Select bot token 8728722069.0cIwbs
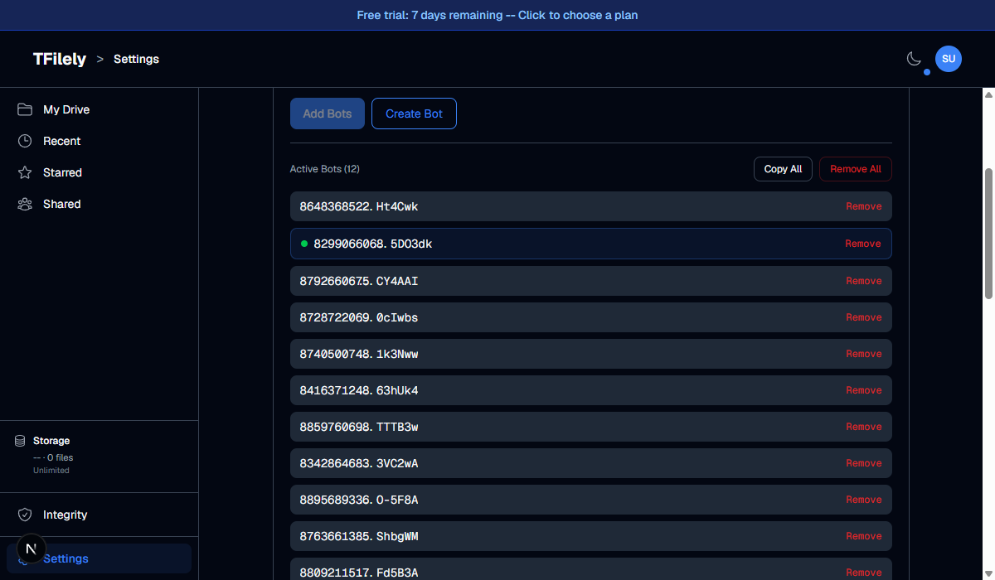Screen dimensions: 995x580 359,317
